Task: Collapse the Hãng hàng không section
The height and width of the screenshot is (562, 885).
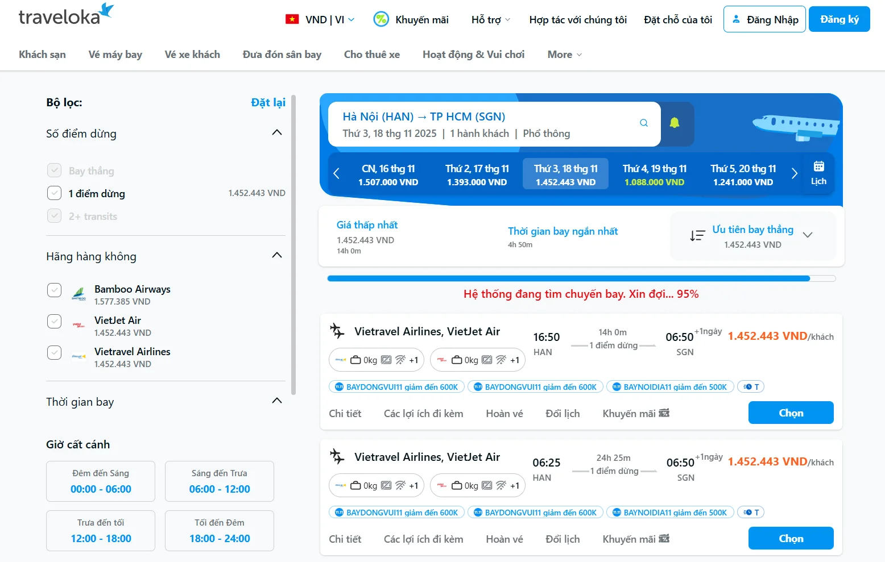Action: point(277,255)
